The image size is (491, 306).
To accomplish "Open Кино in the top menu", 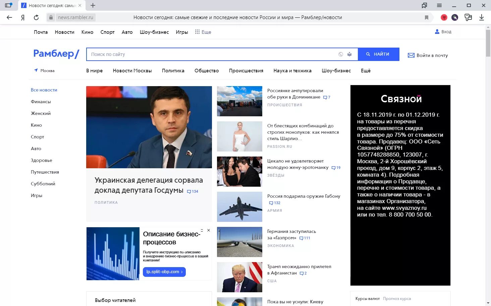I will 87,32.
